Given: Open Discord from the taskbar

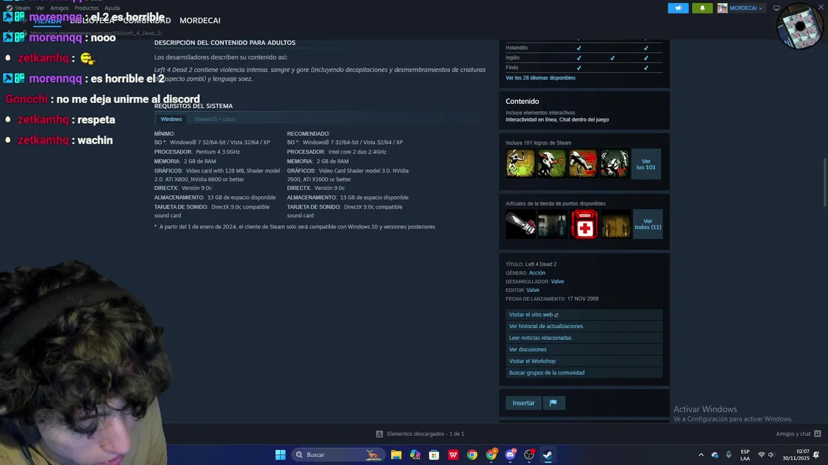Looking at the screenshot, I should [x=510, y=455].
